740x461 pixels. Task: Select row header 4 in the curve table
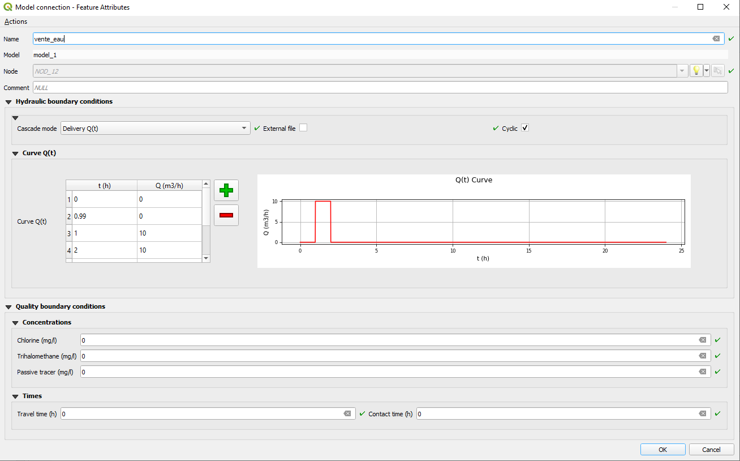click(69, 250)
